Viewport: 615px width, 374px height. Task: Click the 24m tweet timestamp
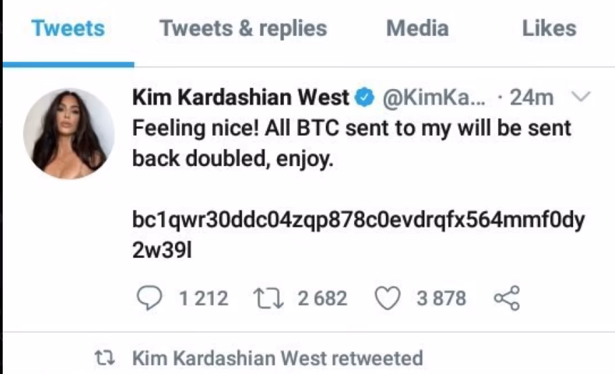[531, 98]
